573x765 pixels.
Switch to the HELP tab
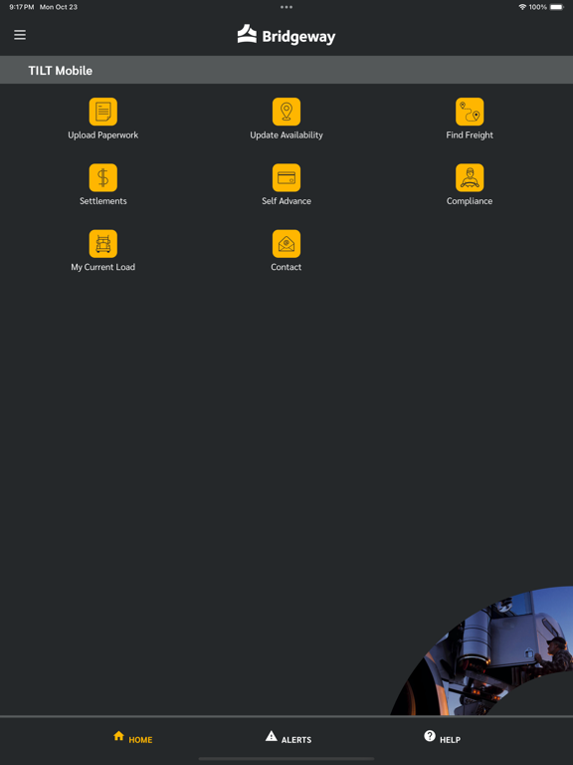point(442,738)
